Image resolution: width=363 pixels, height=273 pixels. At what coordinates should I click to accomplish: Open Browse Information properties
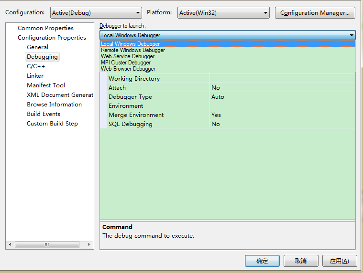pos(54,105)
